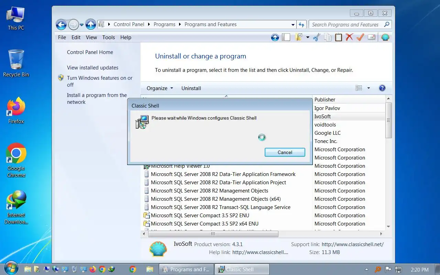Click the IvoSoft Classic Shell details icon

point(158,249)
